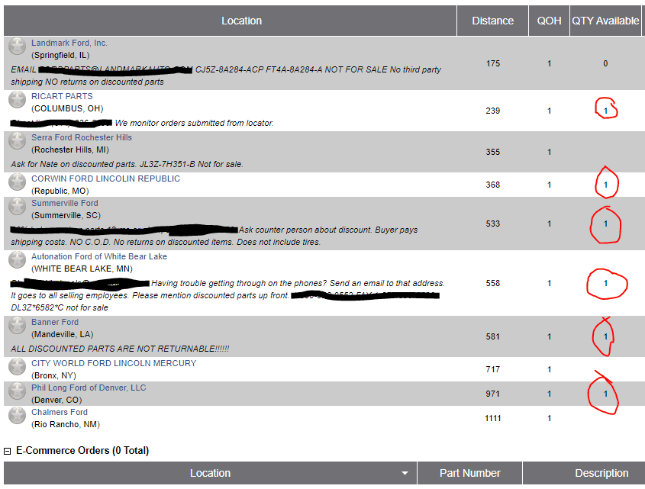
Task: Open the Location column sort dropdown arrow
Action: pyautogui.click(x=405, y=474)
